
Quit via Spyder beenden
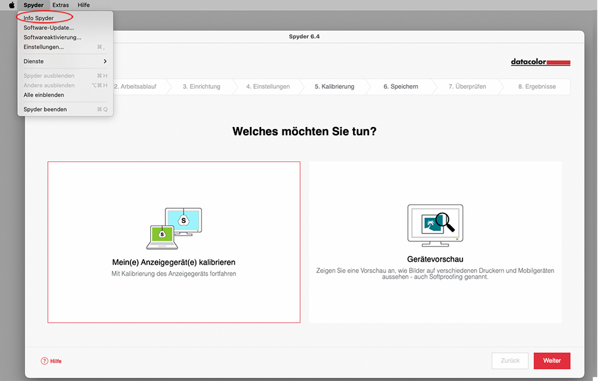click(45, 110)
